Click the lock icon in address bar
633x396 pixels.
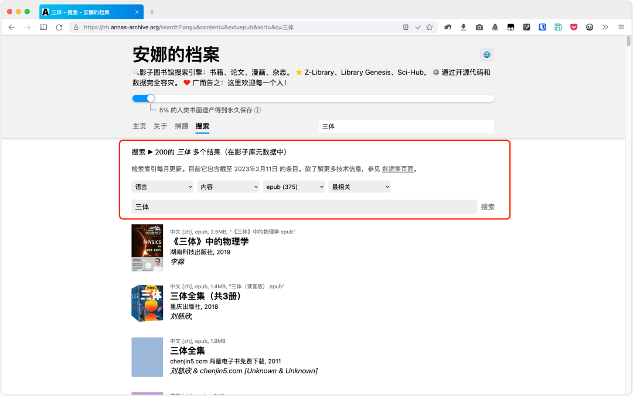coord(76,27)
